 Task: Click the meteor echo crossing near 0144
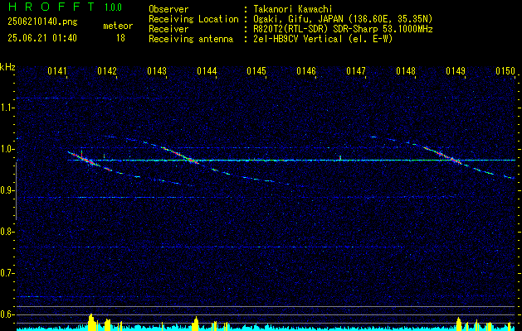190,160
